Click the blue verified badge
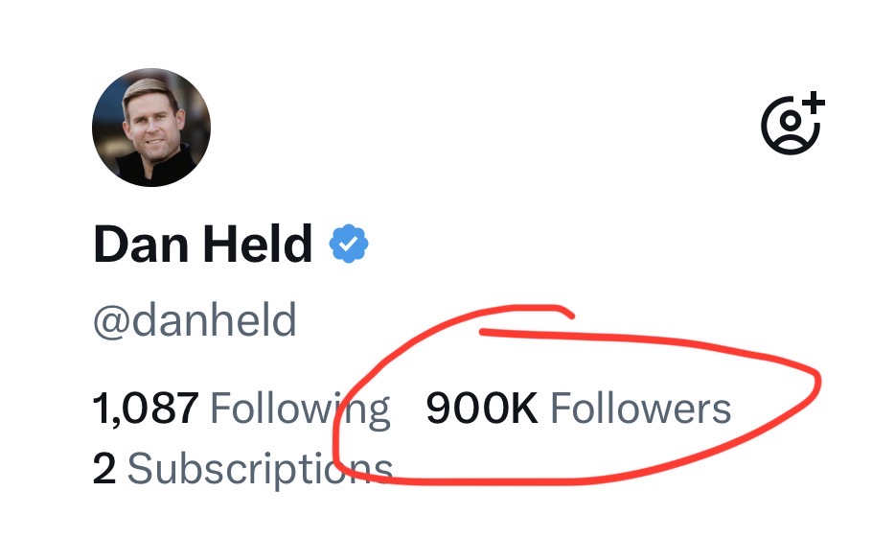 tap(349, 245)
